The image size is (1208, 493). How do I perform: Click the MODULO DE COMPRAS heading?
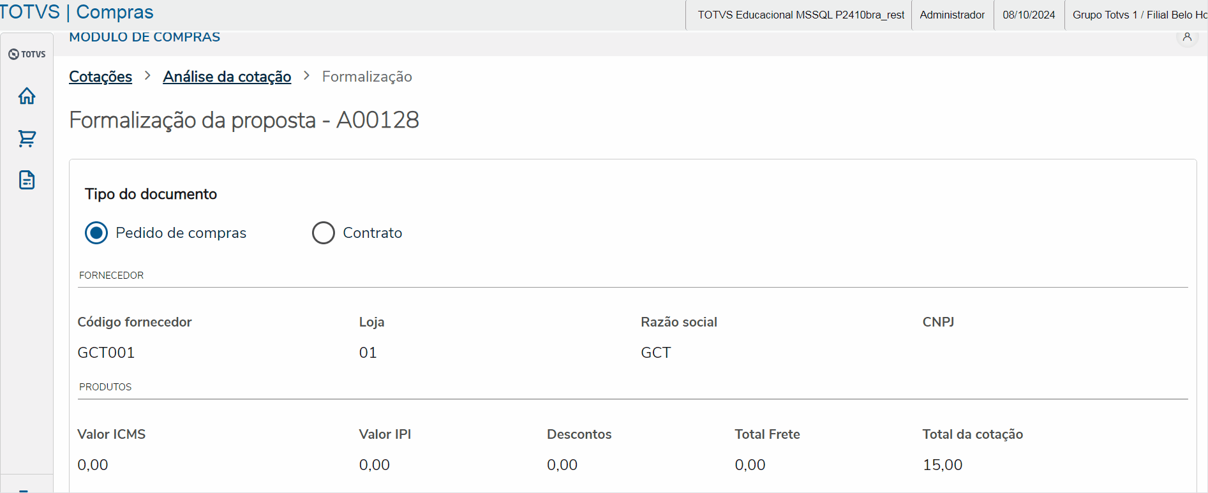tap(145, 38)
